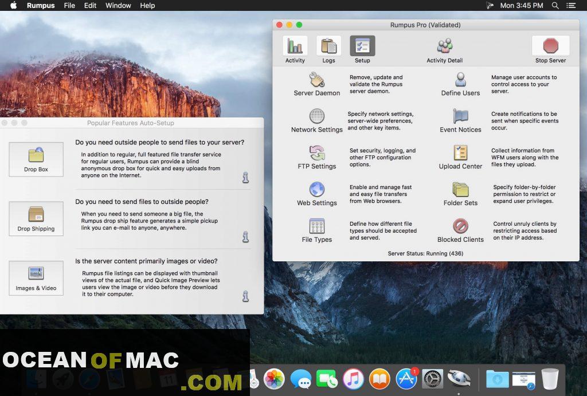Open the Window menu
The image size is (587, 396).
tap(118, 6)
